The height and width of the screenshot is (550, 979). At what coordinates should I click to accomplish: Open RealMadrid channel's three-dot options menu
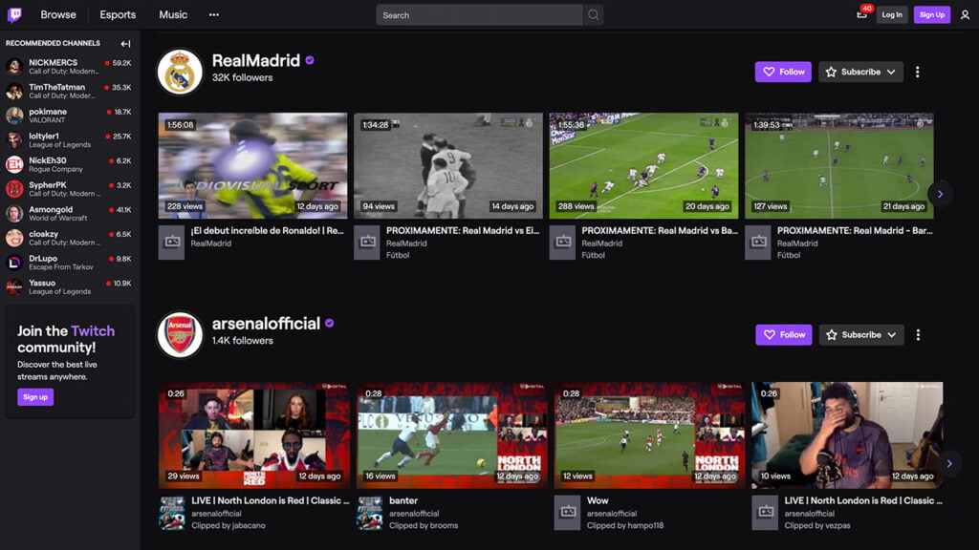(x=918, y=72)
